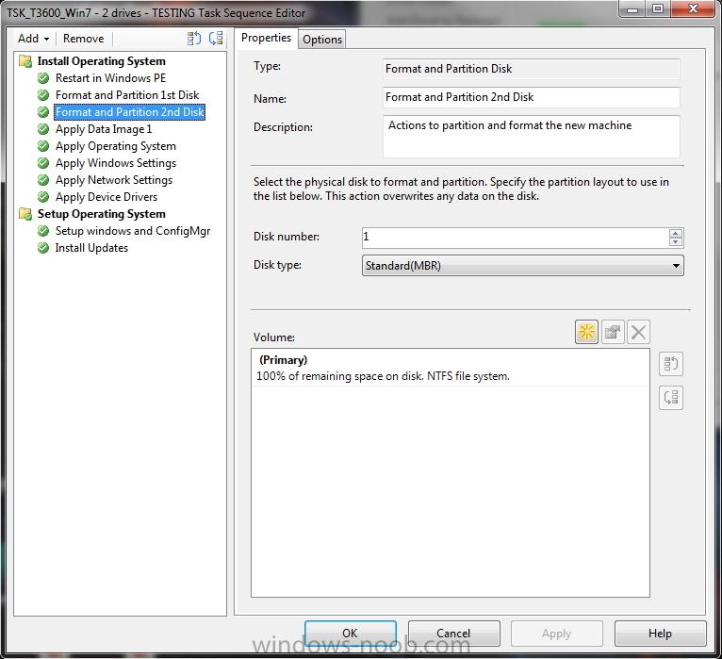Select the Install Operating System group folder
Image resolution: width=722 pixels, height=659 pixels.
pyautogui.click(x=101, y=61)
